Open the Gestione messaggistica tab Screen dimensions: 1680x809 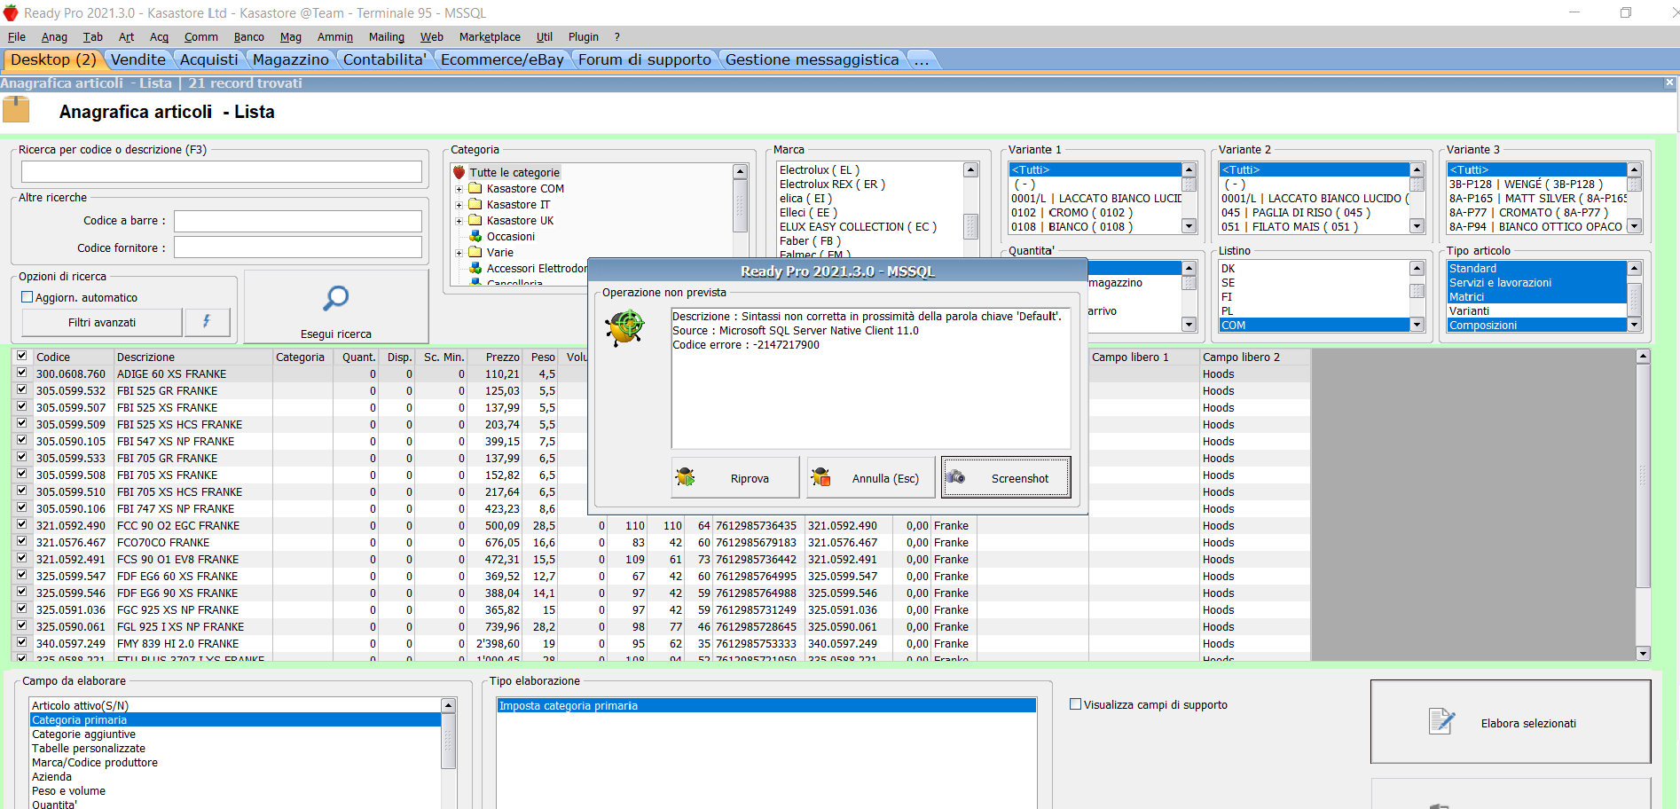point(812,59)
